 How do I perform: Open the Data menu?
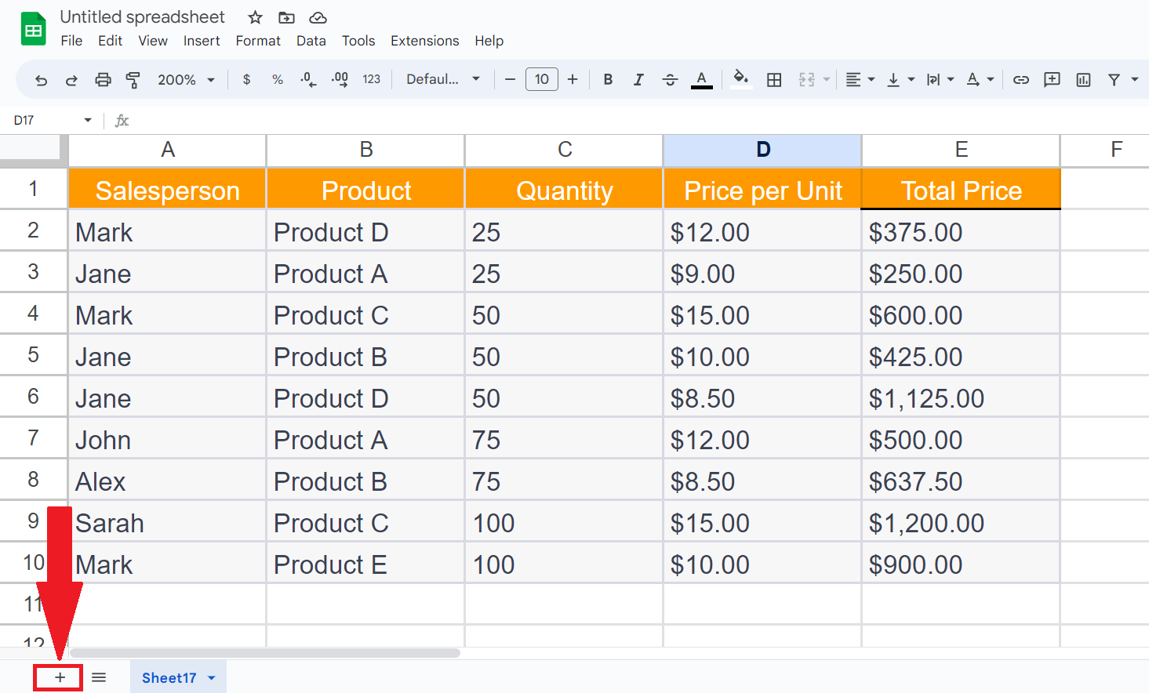pos(311,41)
